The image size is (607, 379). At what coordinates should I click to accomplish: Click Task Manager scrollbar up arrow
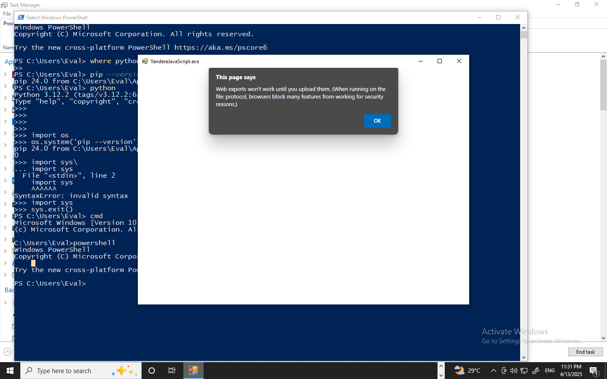604,56
